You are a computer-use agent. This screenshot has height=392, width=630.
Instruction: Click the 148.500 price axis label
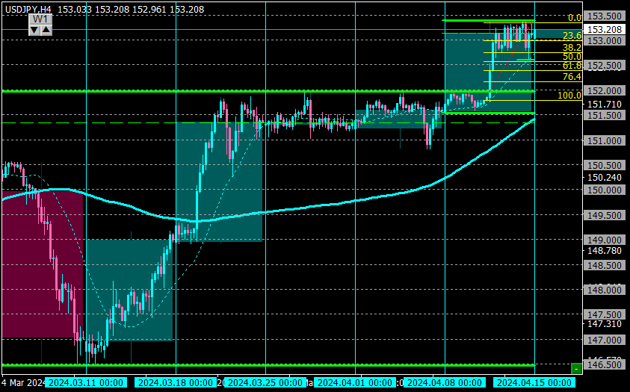click(605, 265)
